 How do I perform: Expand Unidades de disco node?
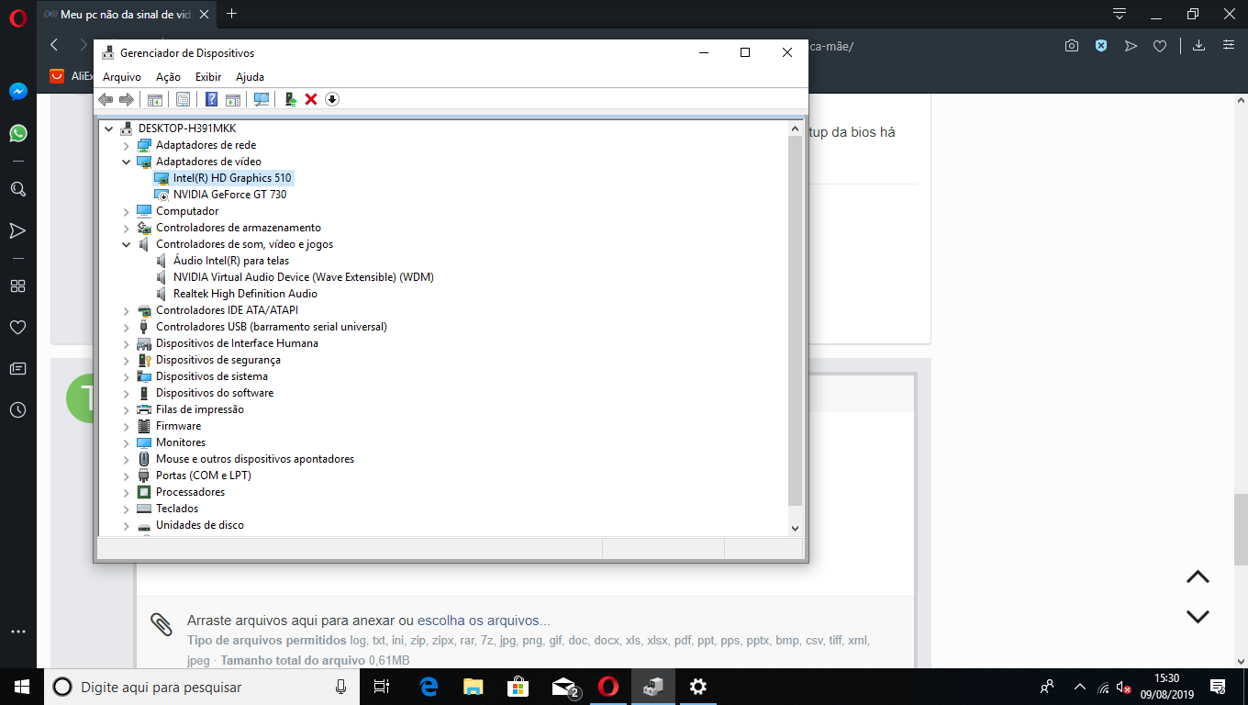click(x=127, y=525)
